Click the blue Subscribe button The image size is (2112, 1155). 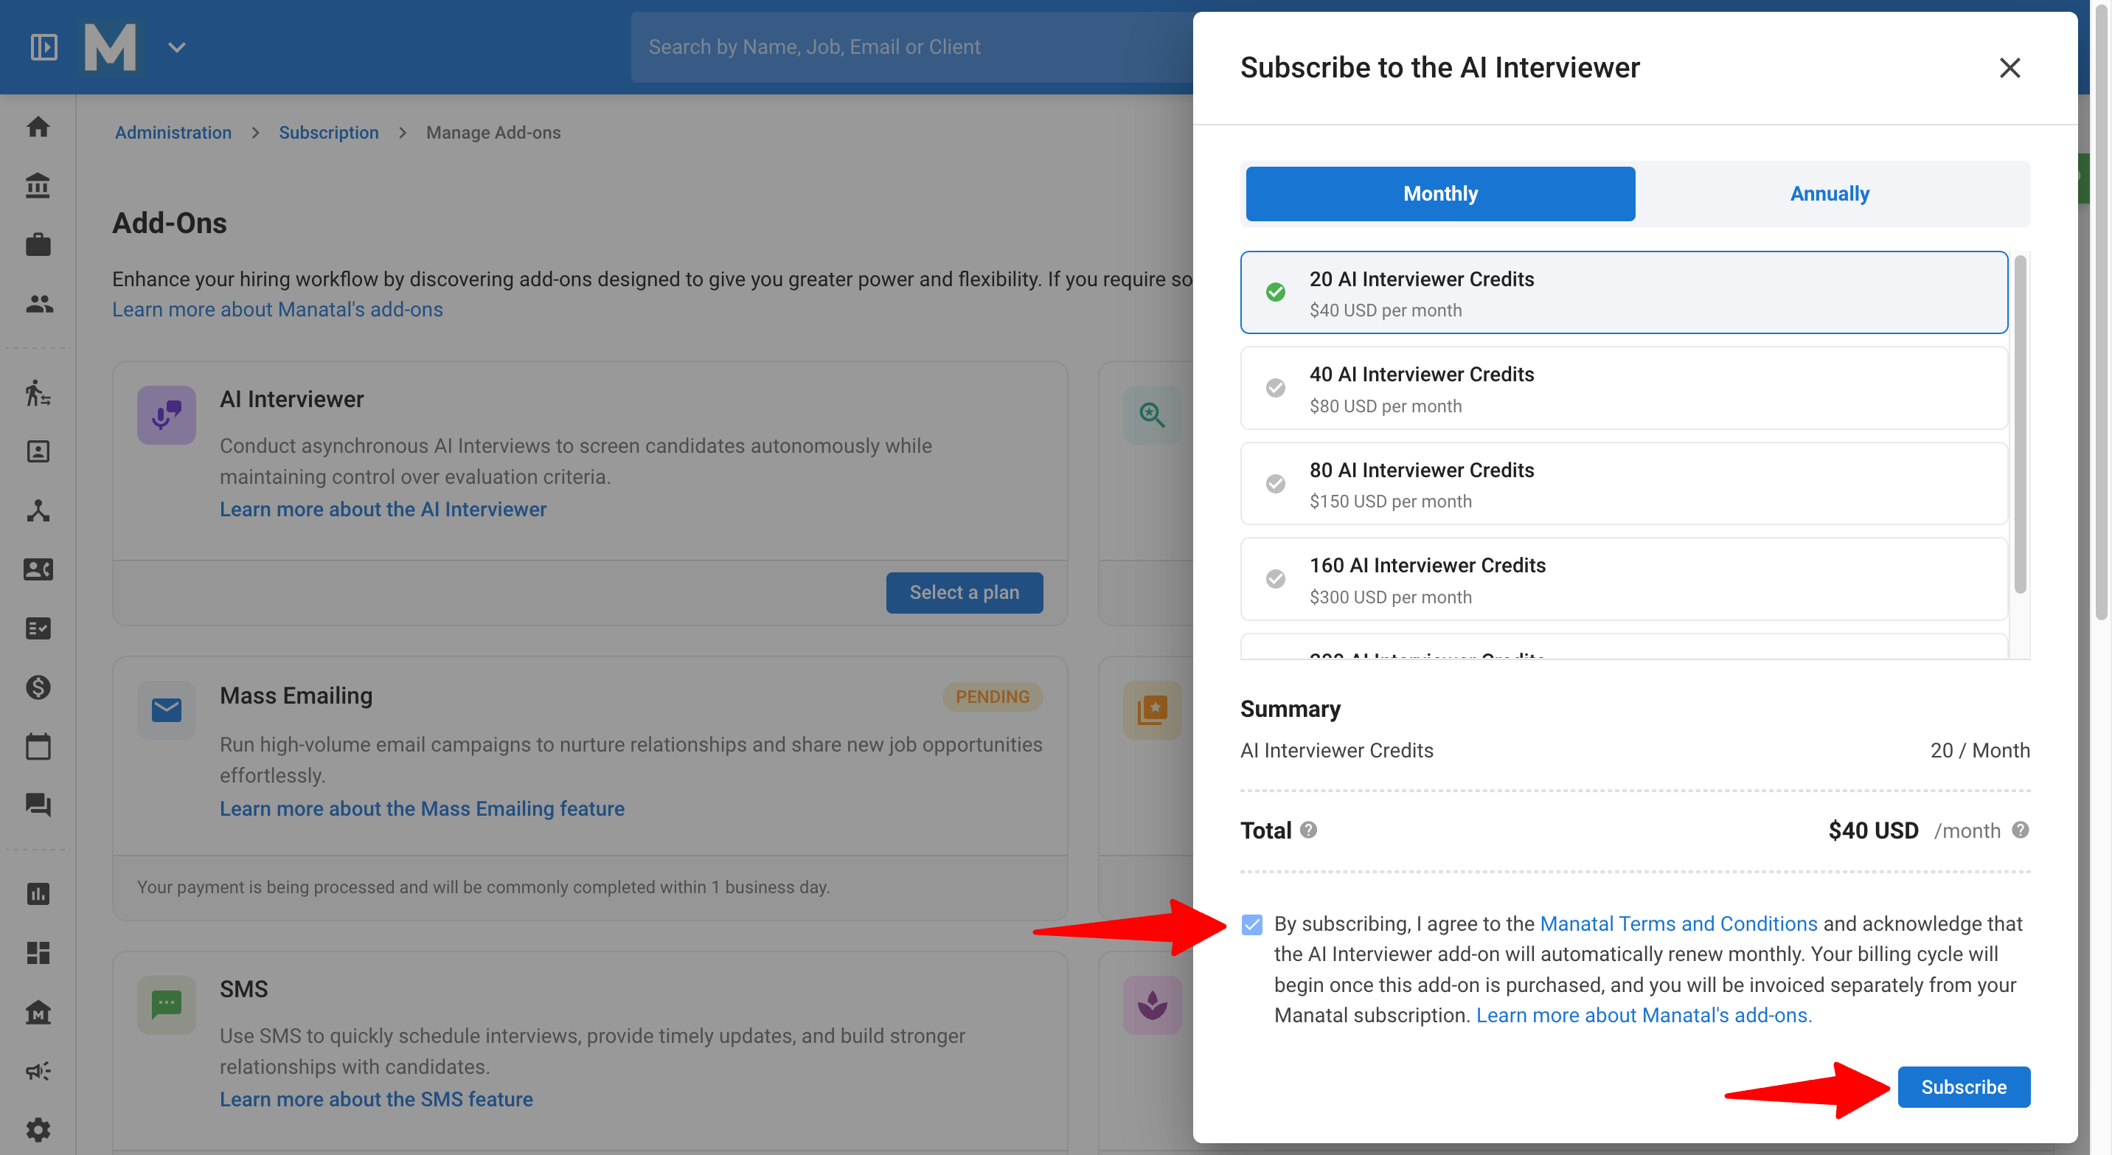coord(1964,1087)
